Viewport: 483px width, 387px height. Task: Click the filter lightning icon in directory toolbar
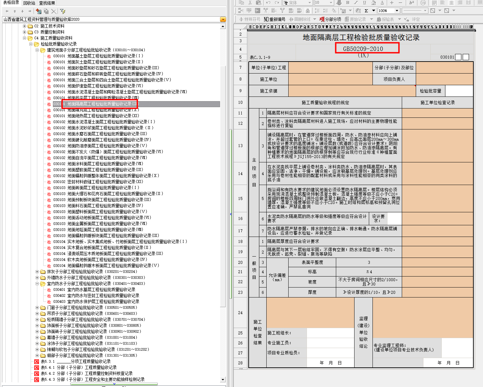[x=63, y=11]
